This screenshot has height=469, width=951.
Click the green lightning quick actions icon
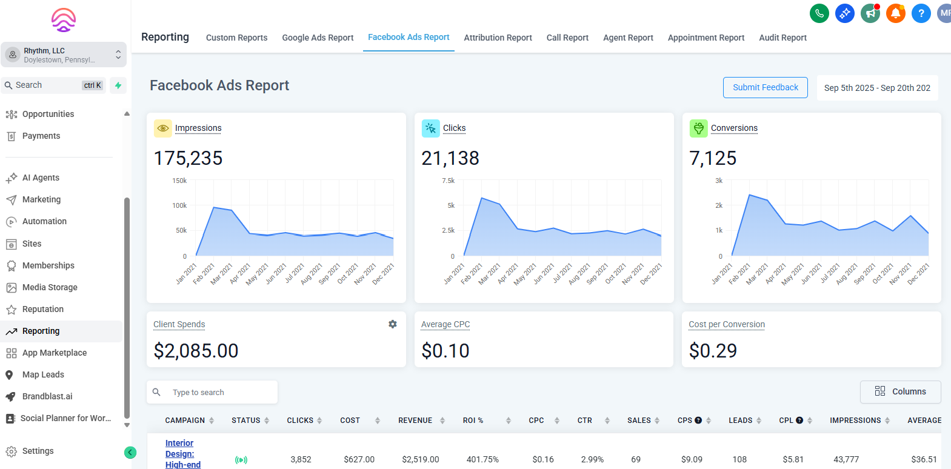click(x=118, y=85)
